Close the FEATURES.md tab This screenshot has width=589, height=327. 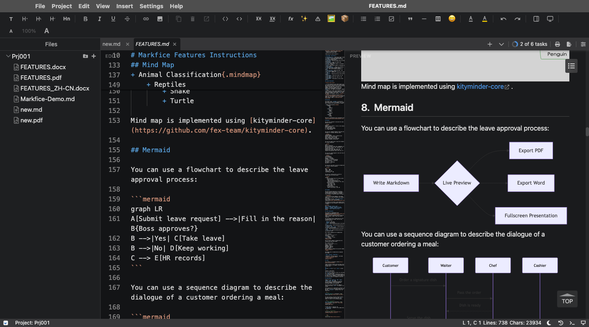[x=175, y=44]
